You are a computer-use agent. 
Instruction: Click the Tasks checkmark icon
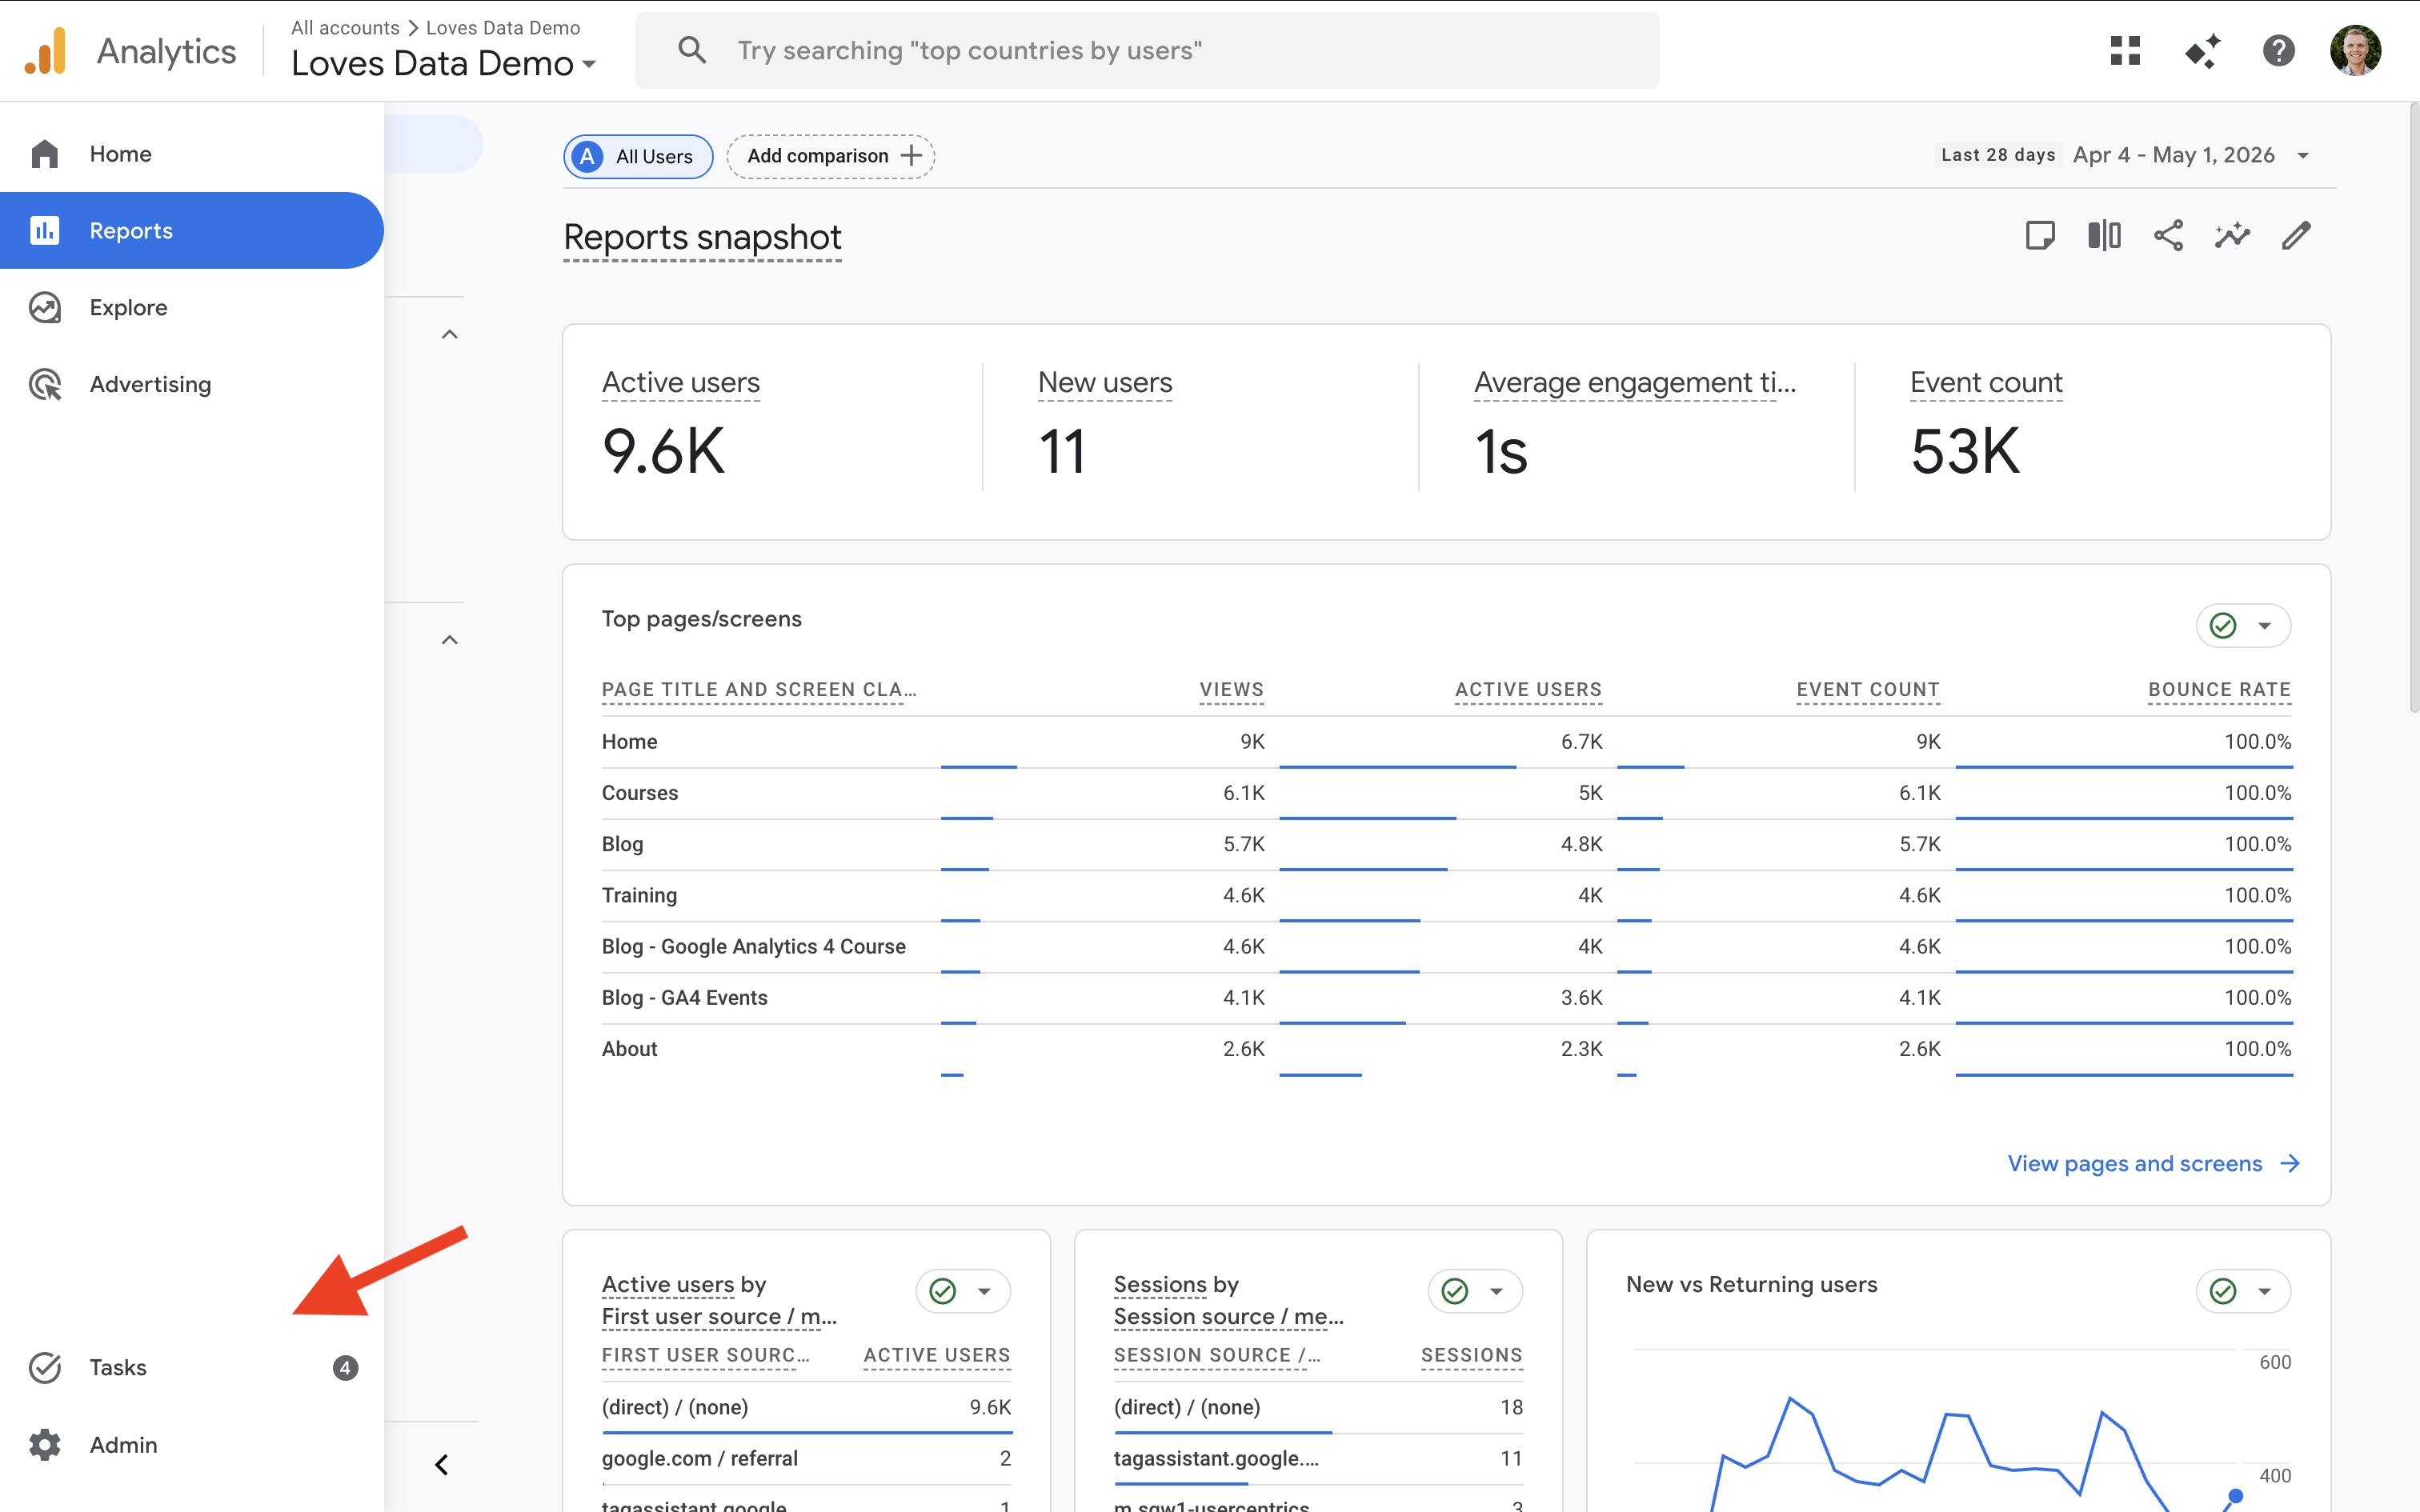(45, 1367)
